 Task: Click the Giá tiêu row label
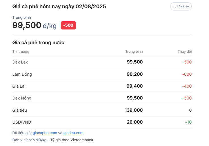click(20, 110)
